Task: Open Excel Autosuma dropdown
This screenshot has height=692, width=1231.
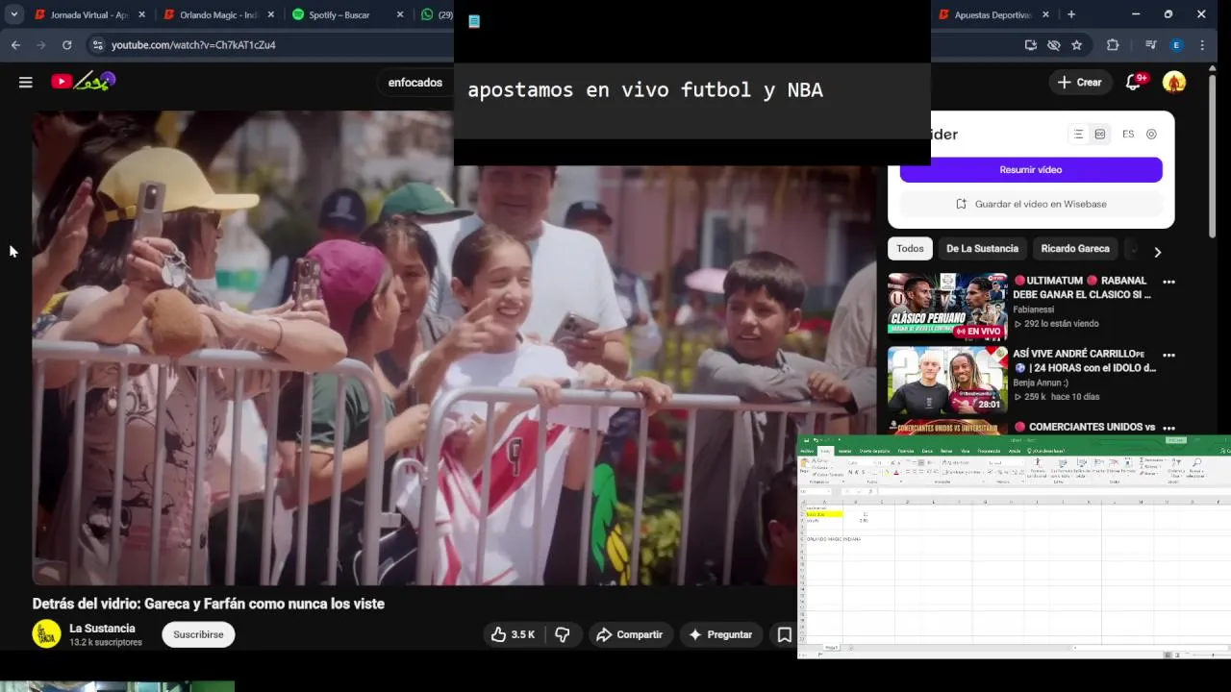Action: (1165, 459)
